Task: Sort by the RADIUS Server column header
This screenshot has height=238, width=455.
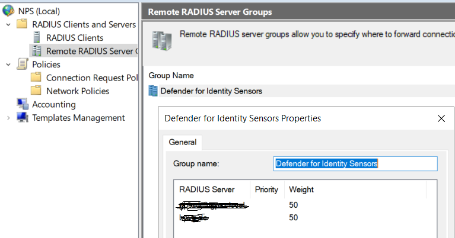Action: tap(206, 189)
